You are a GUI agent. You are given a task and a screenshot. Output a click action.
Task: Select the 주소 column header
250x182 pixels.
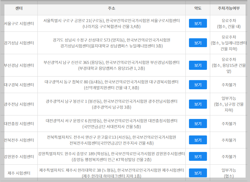click(x=111, y=8)
